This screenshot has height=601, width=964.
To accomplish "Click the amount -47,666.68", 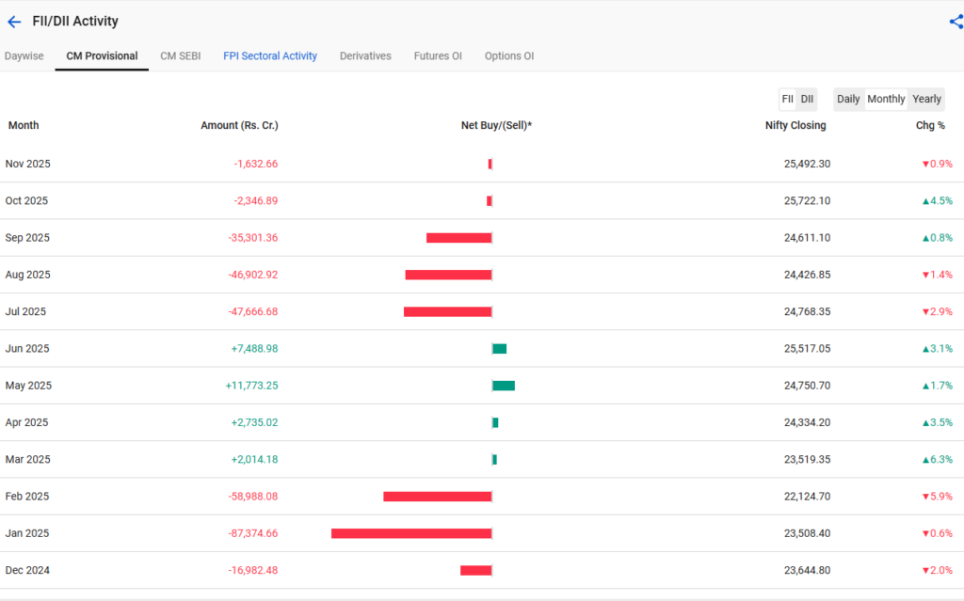I will pos(252,311).
